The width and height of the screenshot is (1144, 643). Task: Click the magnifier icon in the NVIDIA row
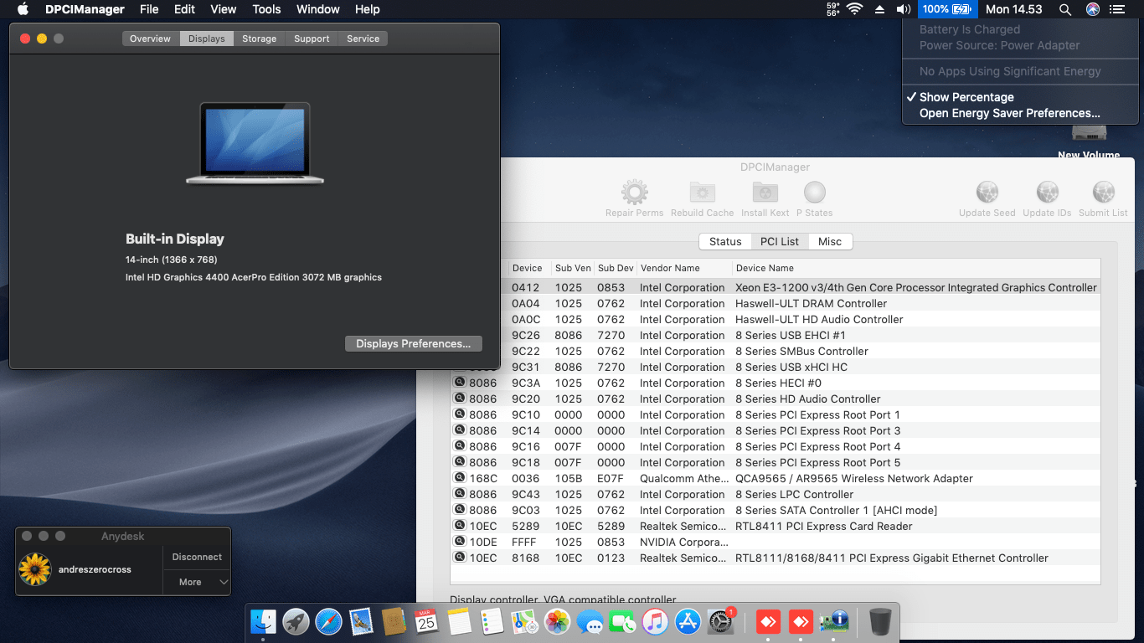tap(460, 542)
